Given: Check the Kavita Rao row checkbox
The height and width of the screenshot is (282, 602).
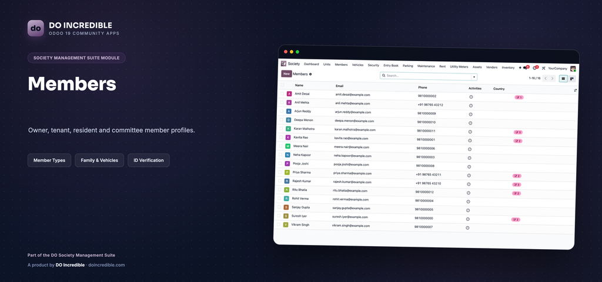Looking at the screenshot, I should pyautogui.click(x=281, y=137).
